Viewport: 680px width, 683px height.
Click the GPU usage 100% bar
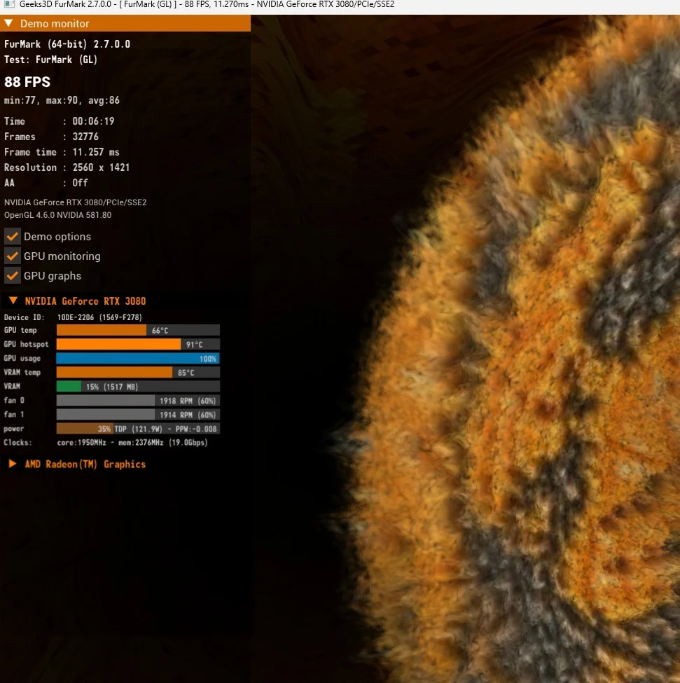[x=138, y=359]
